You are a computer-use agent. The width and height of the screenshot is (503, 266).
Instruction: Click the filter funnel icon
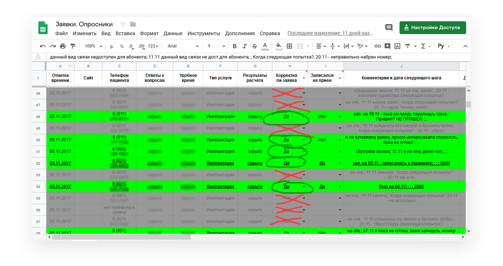(x=408, y=46)
